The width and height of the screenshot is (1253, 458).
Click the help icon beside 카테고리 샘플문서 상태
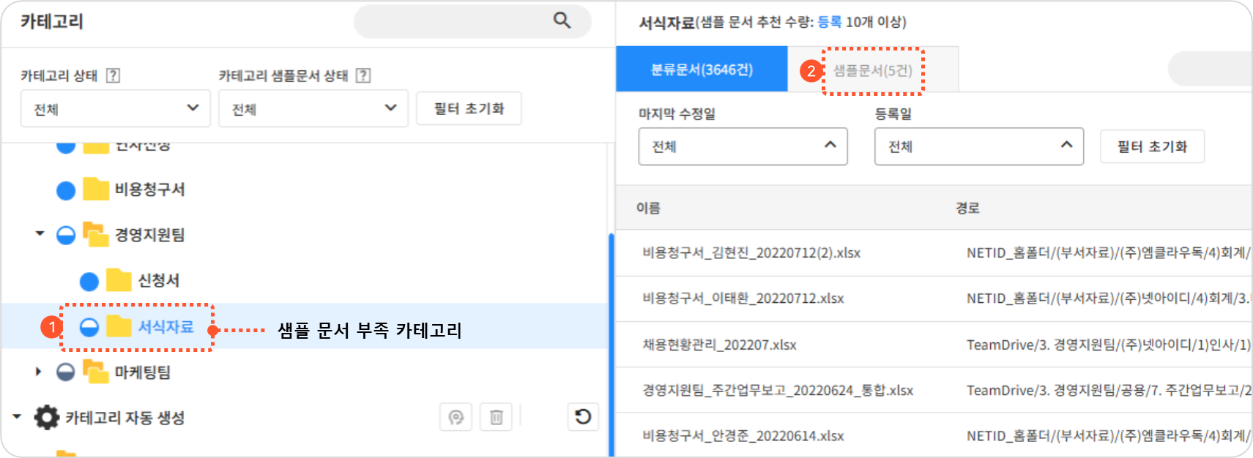[363, 75]
